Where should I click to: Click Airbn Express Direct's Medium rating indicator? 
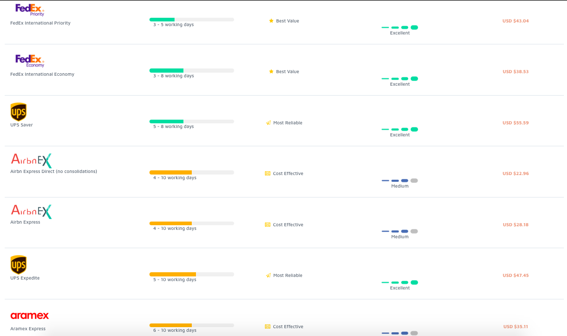pos(400,180)
